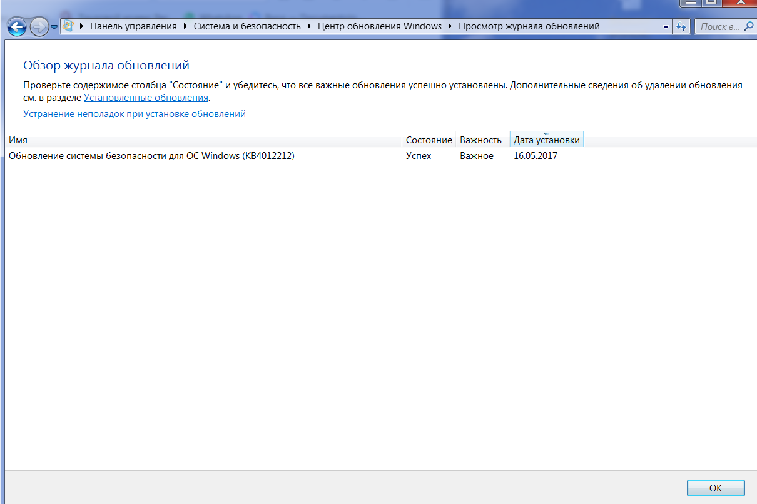Expand arrow after 'Центр обновления Windows' breadcrumb
The height and width of the screenshot is (504, 757).
pos(450,26)
